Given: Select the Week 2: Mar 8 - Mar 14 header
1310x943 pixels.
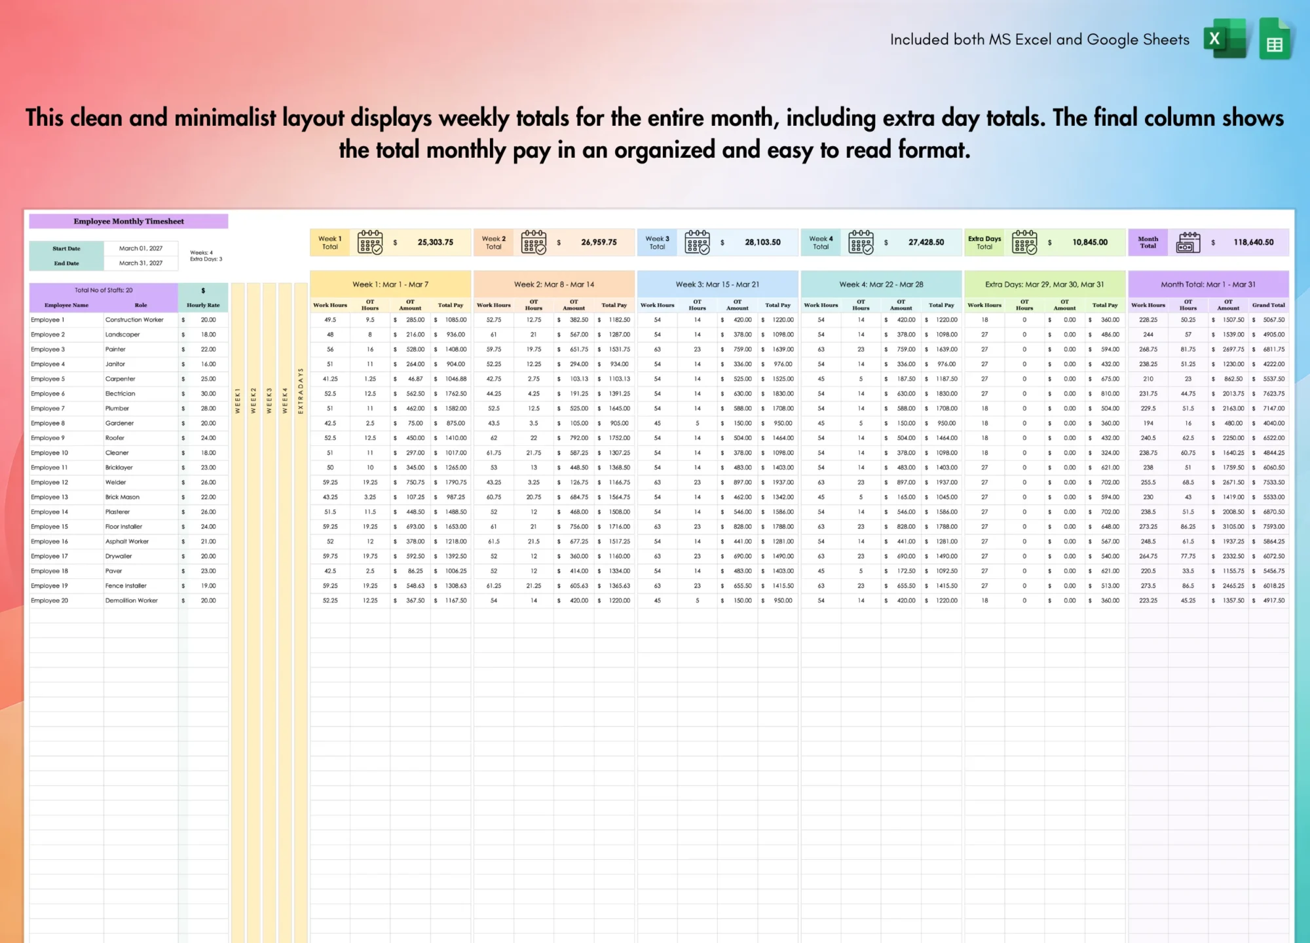Looking at the screenshot, I should [554, 284].
